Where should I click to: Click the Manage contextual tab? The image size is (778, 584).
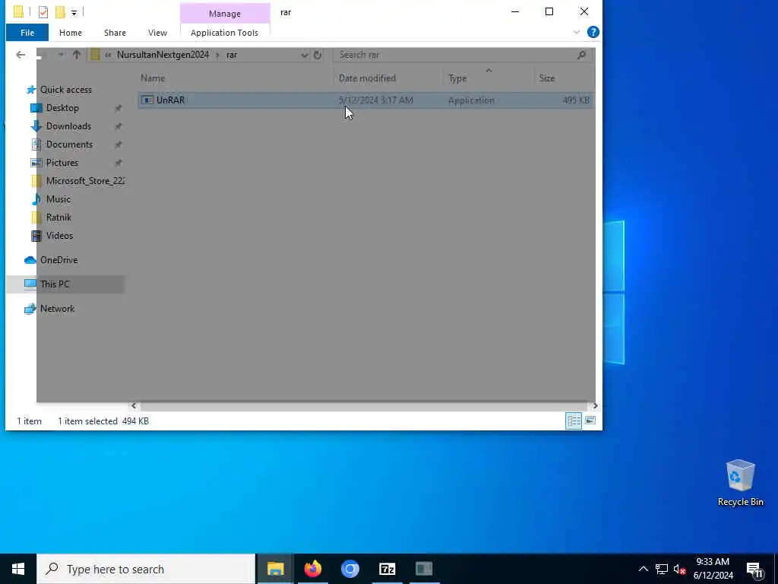[224, 14]
